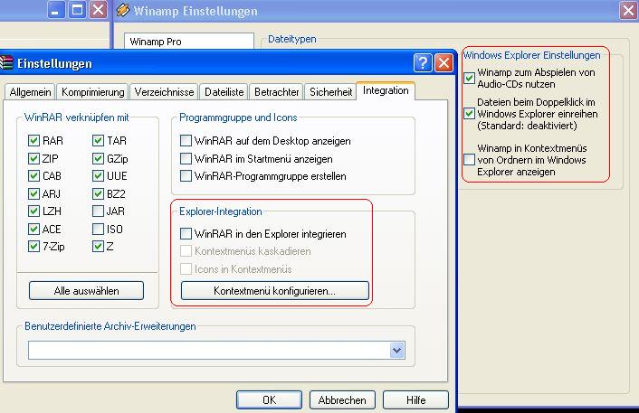
Task: Click inside the Archiv-Erweiterungen text field
Action: pos(209,350)
